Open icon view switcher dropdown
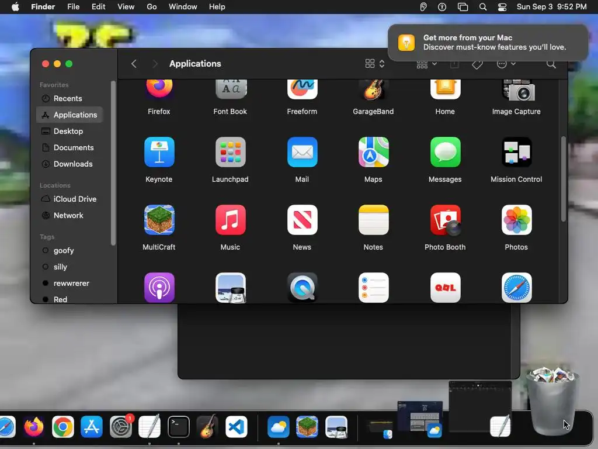598x449 pixels. pyautogui.click(x=375, y=64)
